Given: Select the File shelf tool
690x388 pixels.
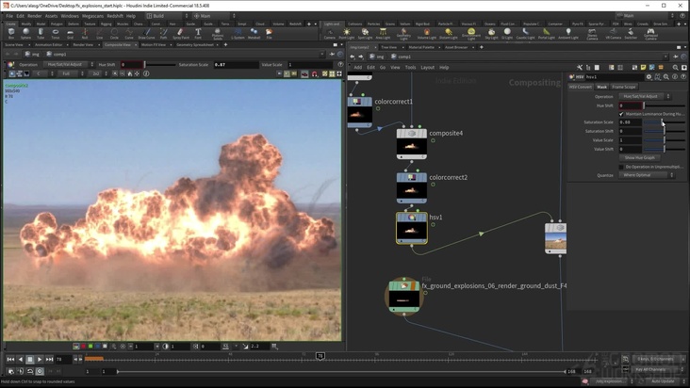Looking at the screenshot, I should coord(269,33).
